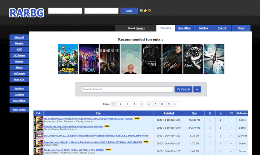Click IMDb badge on Forget Me Not row
Image resolution: width=260 pixels, height=155 pixels.
[x=107, y=126]
